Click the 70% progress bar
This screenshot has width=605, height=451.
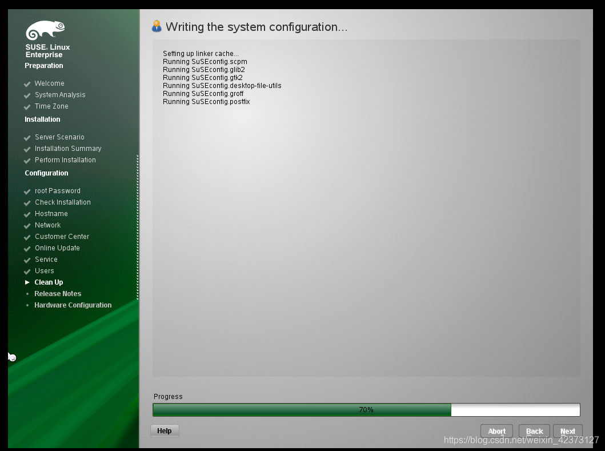coord(366,410)
